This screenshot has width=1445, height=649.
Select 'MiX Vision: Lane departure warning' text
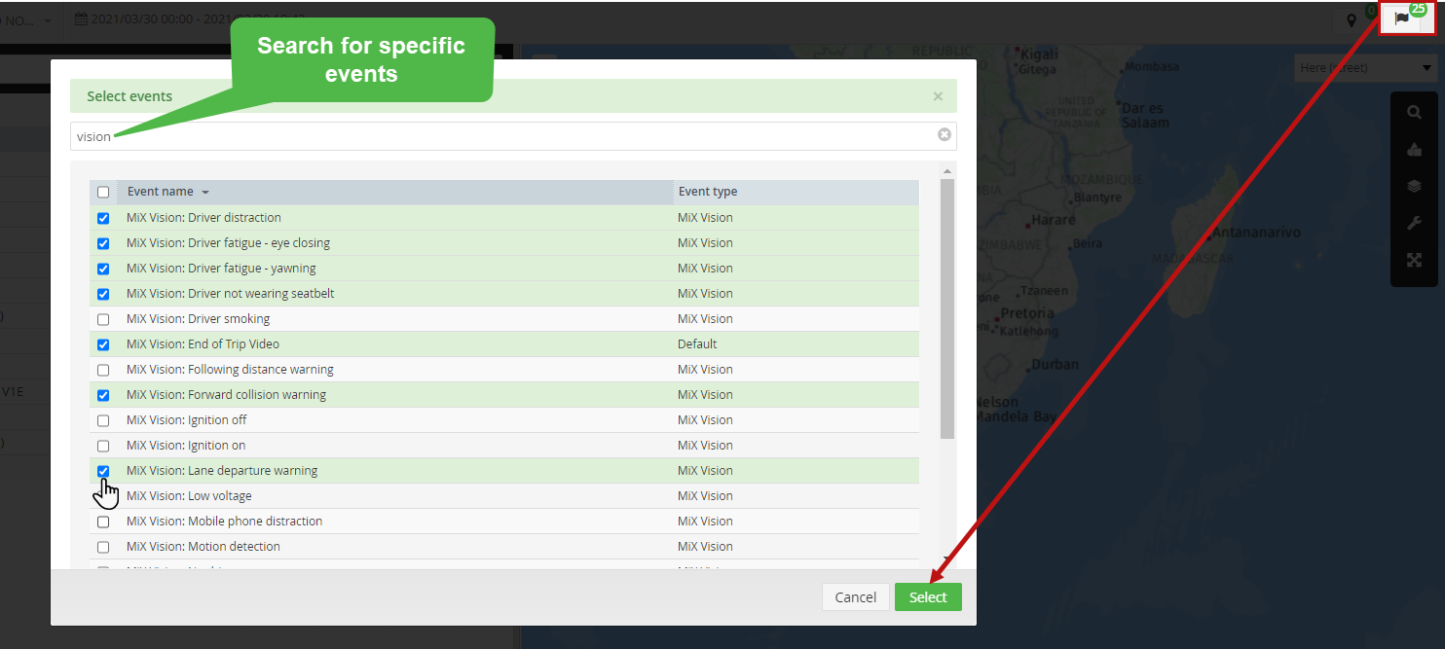222,471
